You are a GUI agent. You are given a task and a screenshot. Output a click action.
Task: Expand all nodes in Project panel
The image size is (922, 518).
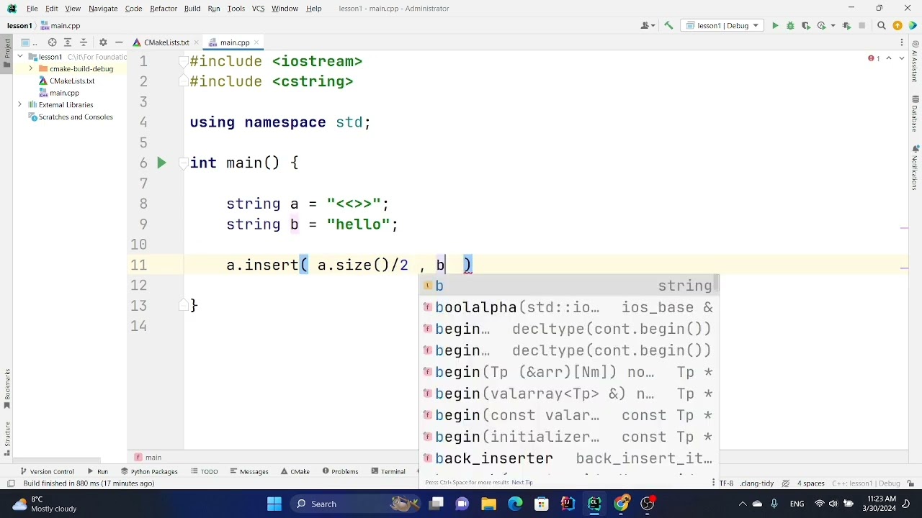coord(68,42)
